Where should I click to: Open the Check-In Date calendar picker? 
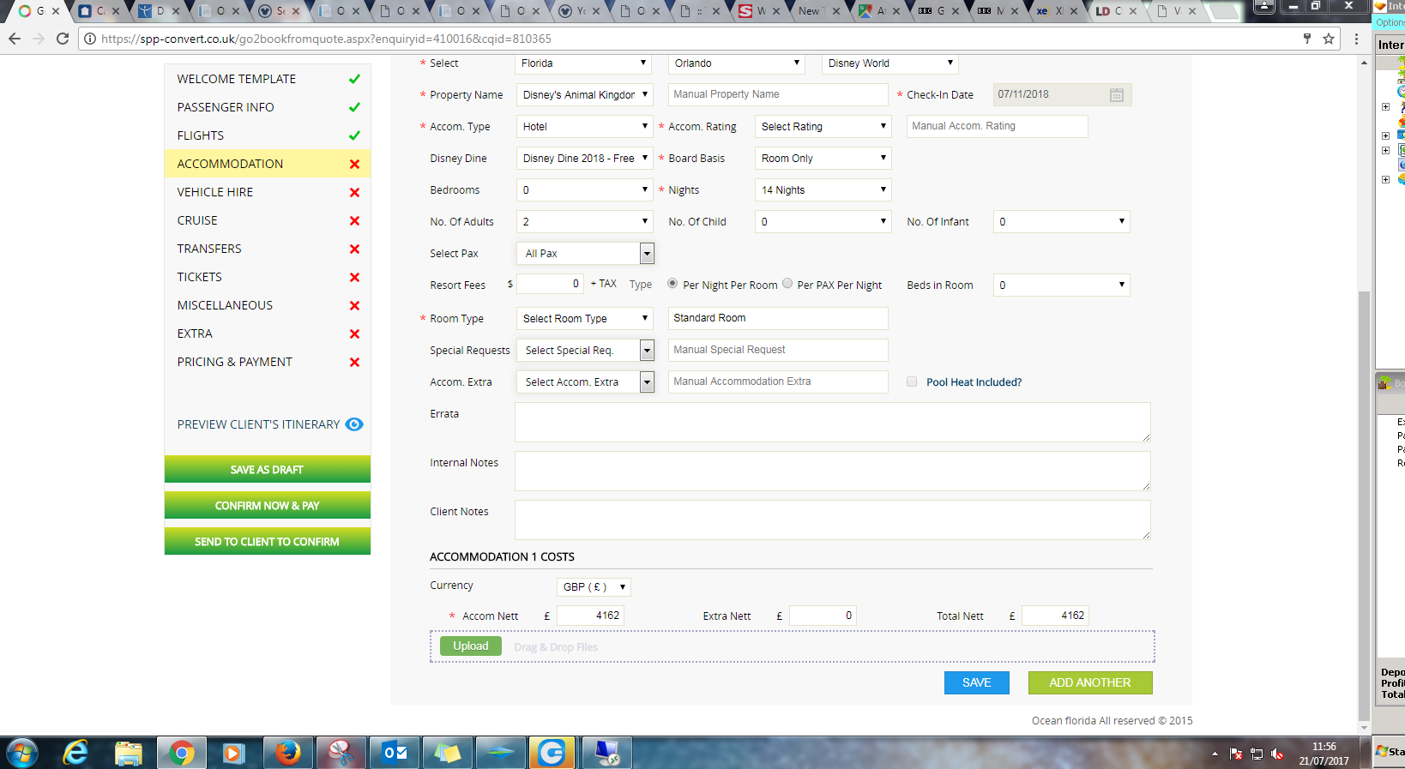point(1116,94)
